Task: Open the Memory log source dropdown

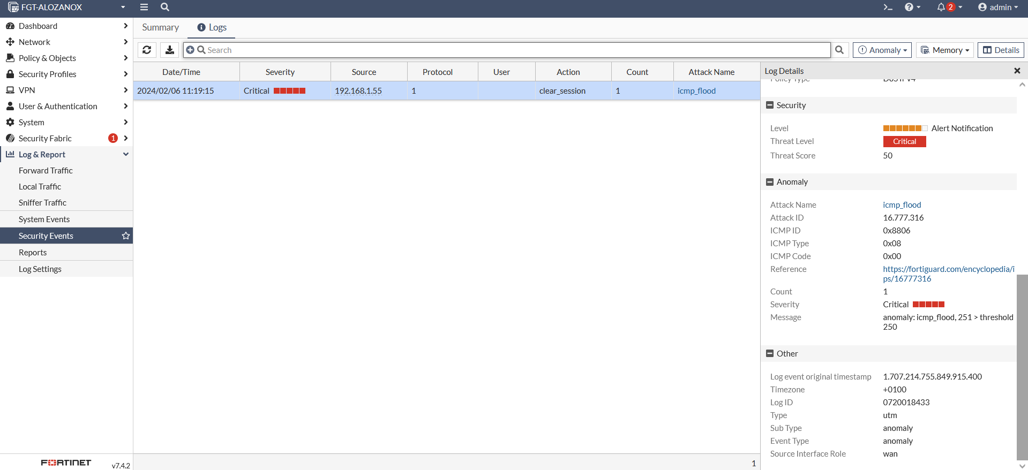Action: click(945, 50)
